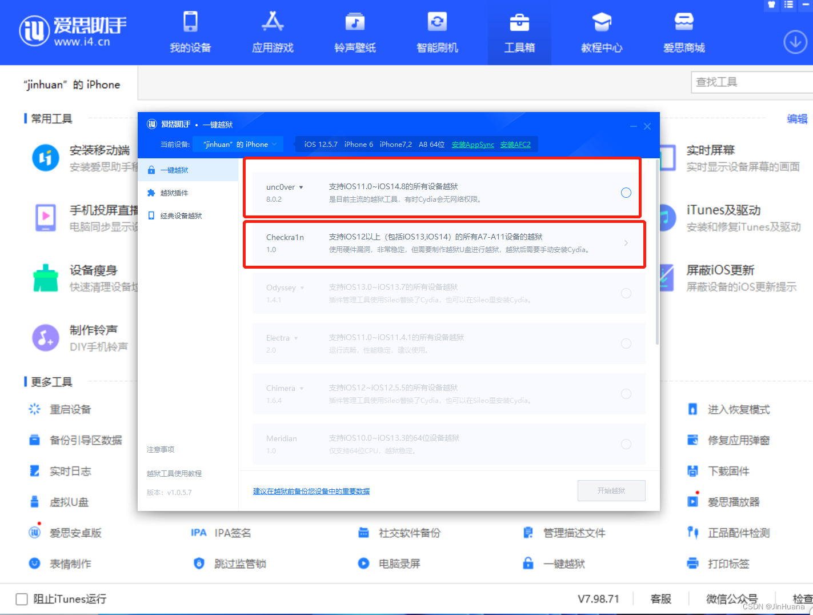Select the Electra radio button

tap(626, 344)
